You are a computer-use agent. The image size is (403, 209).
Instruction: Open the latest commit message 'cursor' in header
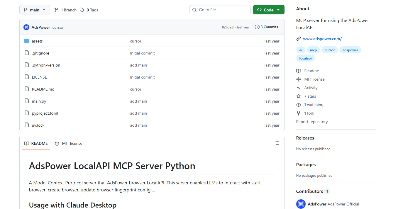tap(58, 27)
